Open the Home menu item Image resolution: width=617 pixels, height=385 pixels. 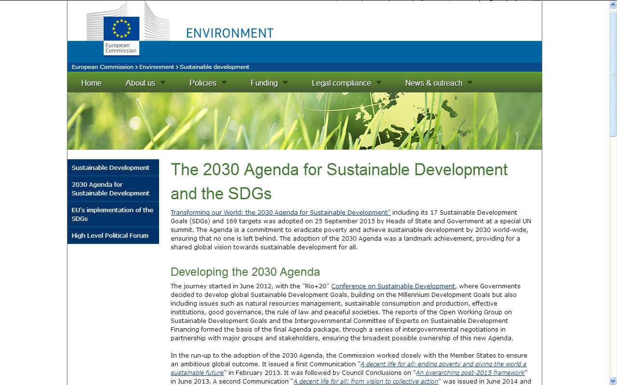(91, 83)
